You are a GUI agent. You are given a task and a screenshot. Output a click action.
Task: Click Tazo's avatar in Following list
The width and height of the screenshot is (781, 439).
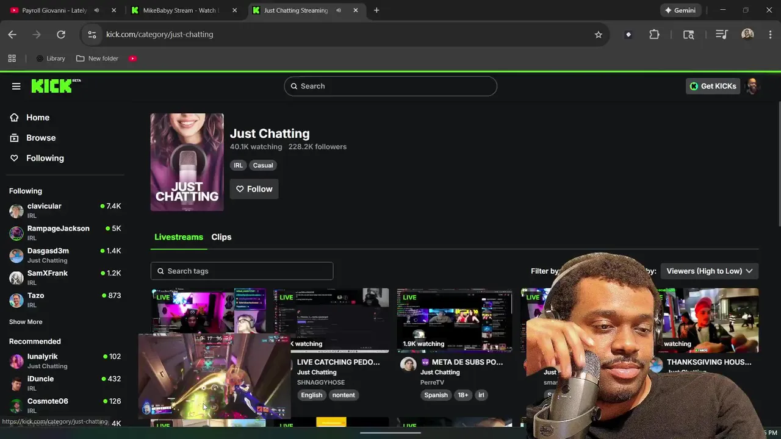pos(16,300)
